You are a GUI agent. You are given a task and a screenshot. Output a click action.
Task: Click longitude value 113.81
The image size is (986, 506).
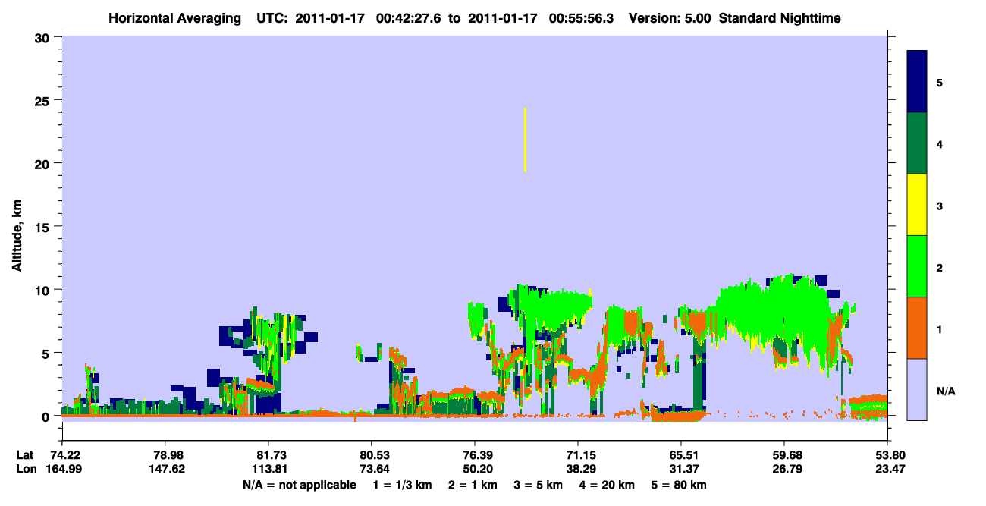268,469
